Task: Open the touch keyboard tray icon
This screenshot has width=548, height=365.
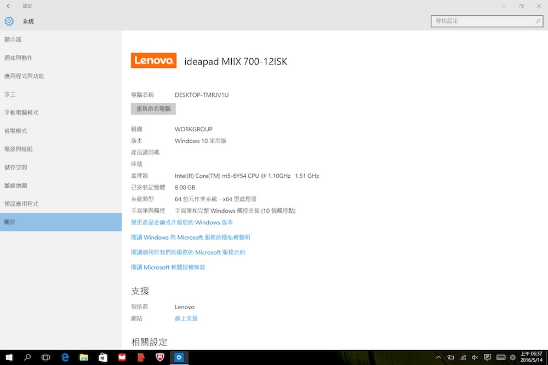Action: pos(501,357)
